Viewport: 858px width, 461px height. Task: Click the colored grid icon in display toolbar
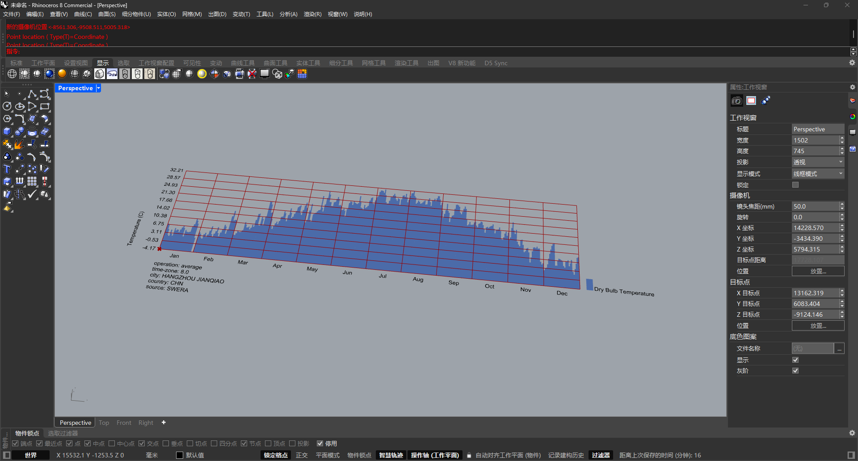[302, 74]
